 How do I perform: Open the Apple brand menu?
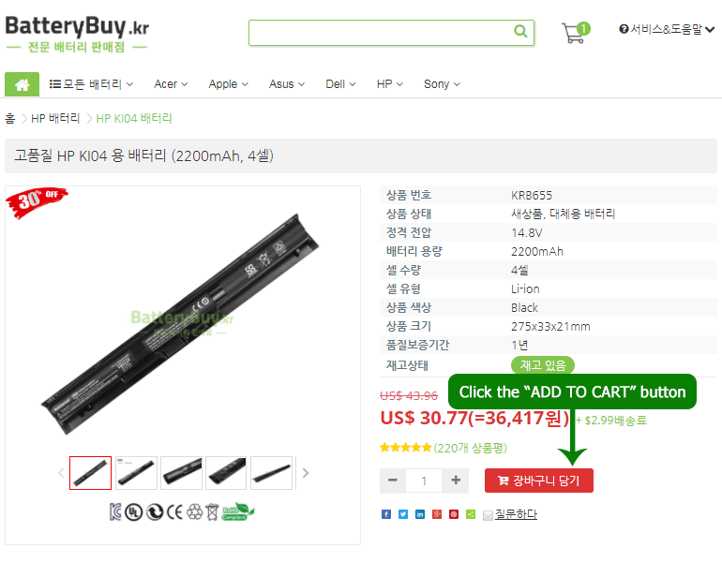click(x=228, y=84)
